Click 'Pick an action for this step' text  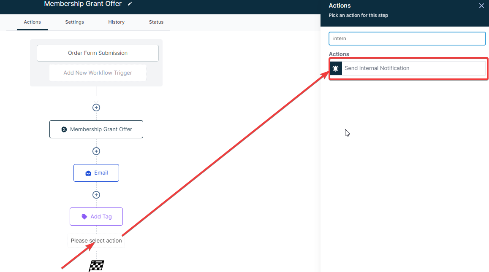(359, 15)
